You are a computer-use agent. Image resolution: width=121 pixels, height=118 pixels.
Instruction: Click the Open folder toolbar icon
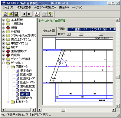[x=11, y=14]
